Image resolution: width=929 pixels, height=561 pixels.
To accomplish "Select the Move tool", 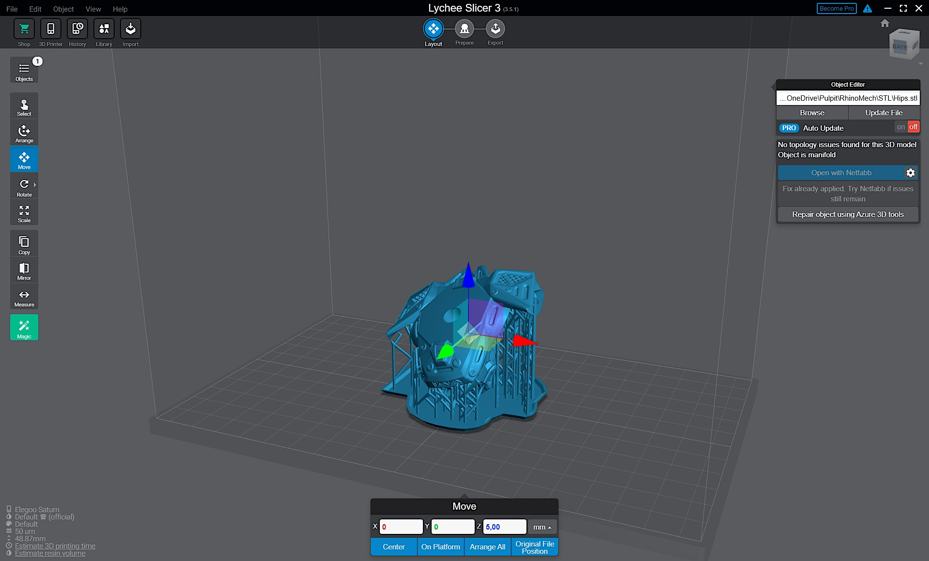I will [x=24, y=159].
